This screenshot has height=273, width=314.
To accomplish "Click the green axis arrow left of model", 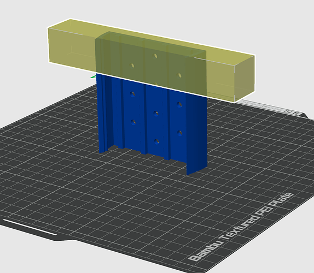I will [93, 77].
